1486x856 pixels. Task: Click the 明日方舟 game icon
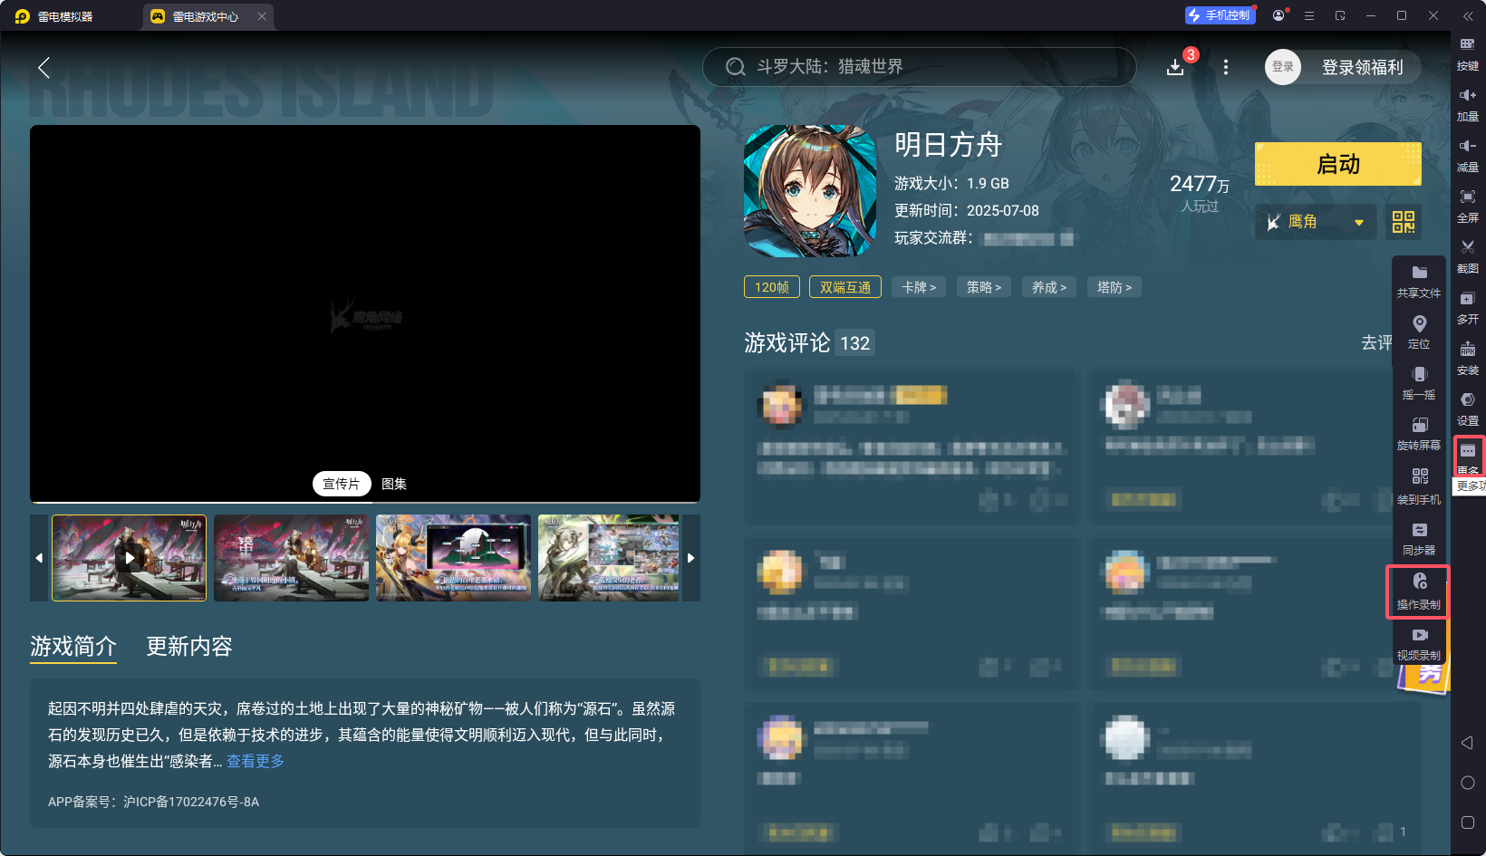point(810,191)
